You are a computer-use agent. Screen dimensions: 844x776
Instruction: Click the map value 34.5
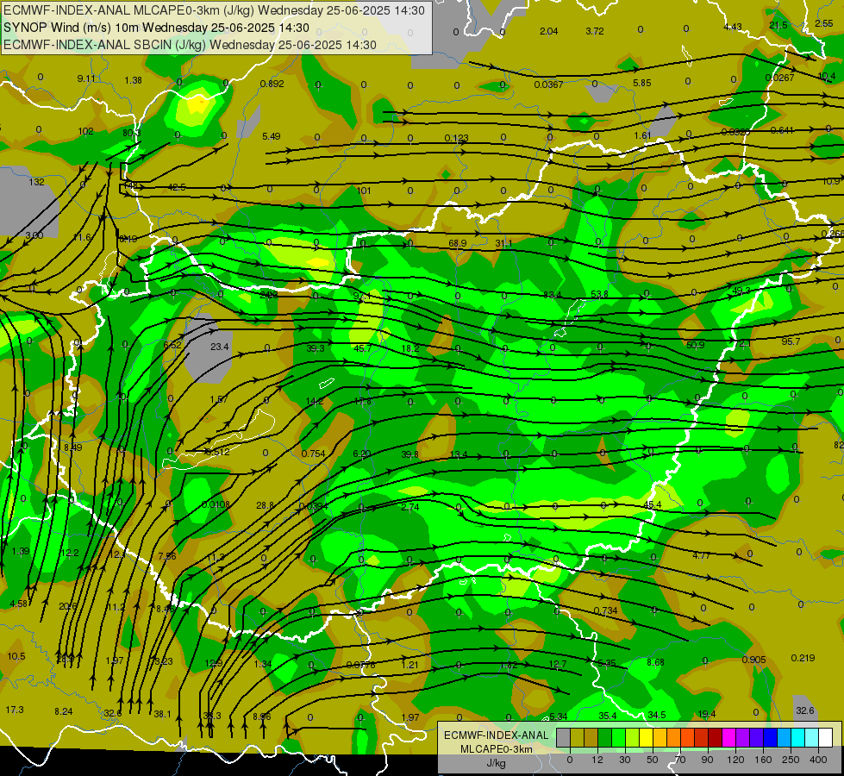[657, 715]
